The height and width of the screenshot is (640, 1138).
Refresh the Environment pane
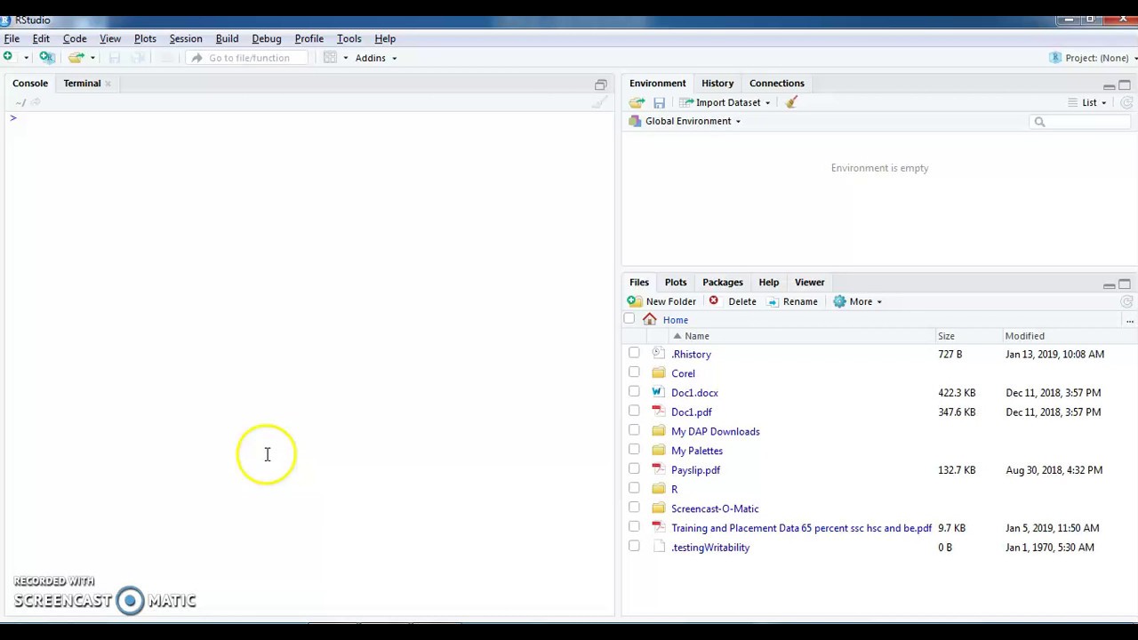click(1126, 103)
